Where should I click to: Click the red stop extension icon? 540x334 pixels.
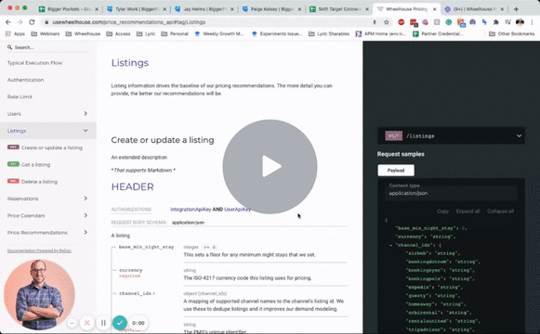pos(402,22)
